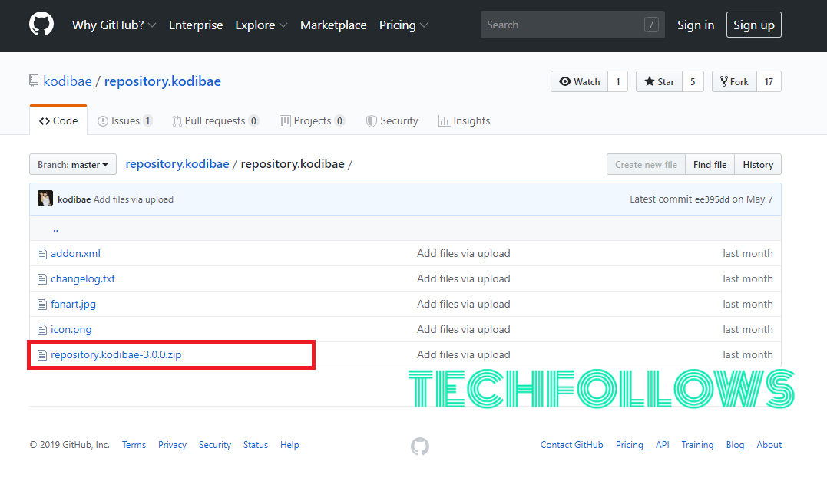This screenshot has width=827, height=481.
Task: Click the Fork button
Action: (734, 81)
